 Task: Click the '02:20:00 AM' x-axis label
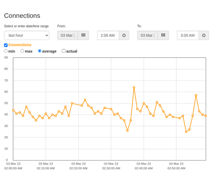click(x=78, y=168)
